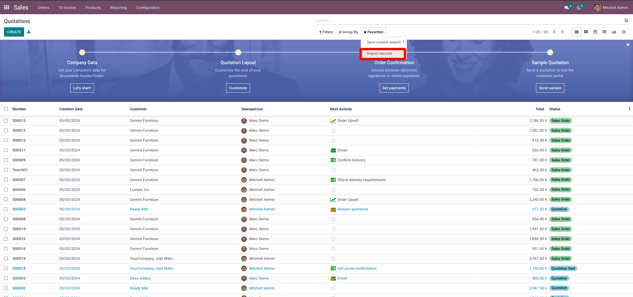Switch to pivot table view
This screenshot has height=297, width=633.
604,32
